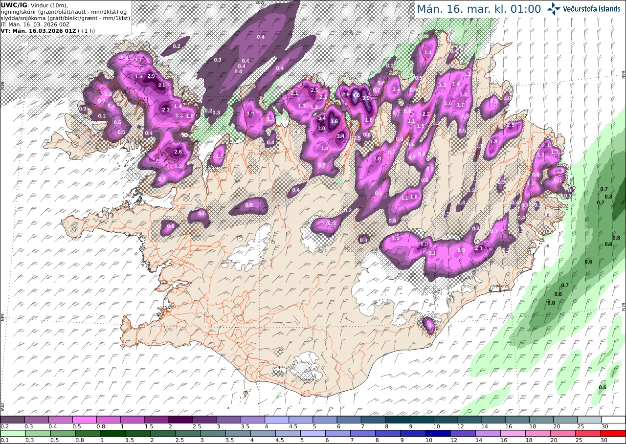Select the bright red rain swatch labeled 30

coord(613,433)
